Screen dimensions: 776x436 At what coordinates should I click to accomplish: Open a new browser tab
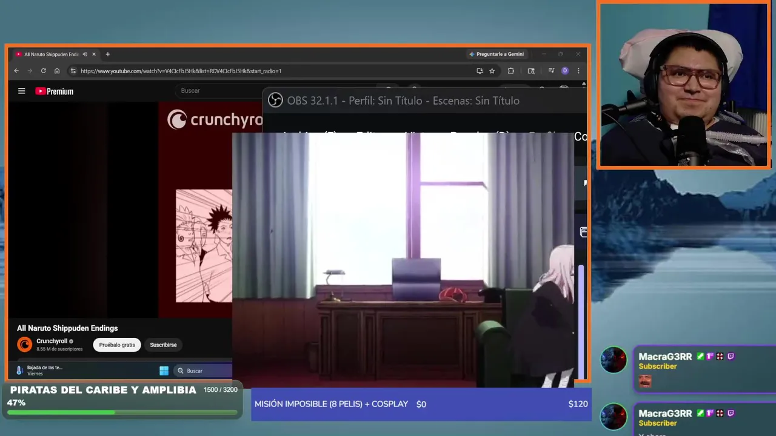pyautogui.click(x=108, y=54)
